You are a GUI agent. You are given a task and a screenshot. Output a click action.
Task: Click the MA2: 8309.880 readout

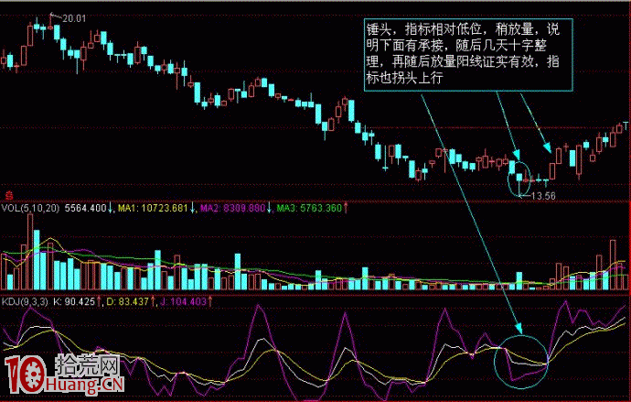232,208
